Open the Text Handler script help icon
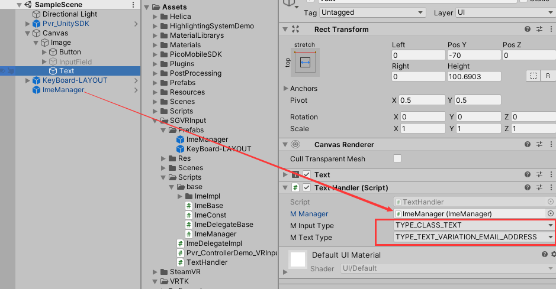The width and height of the screenshot is (556, 289). tap(528, 187)
